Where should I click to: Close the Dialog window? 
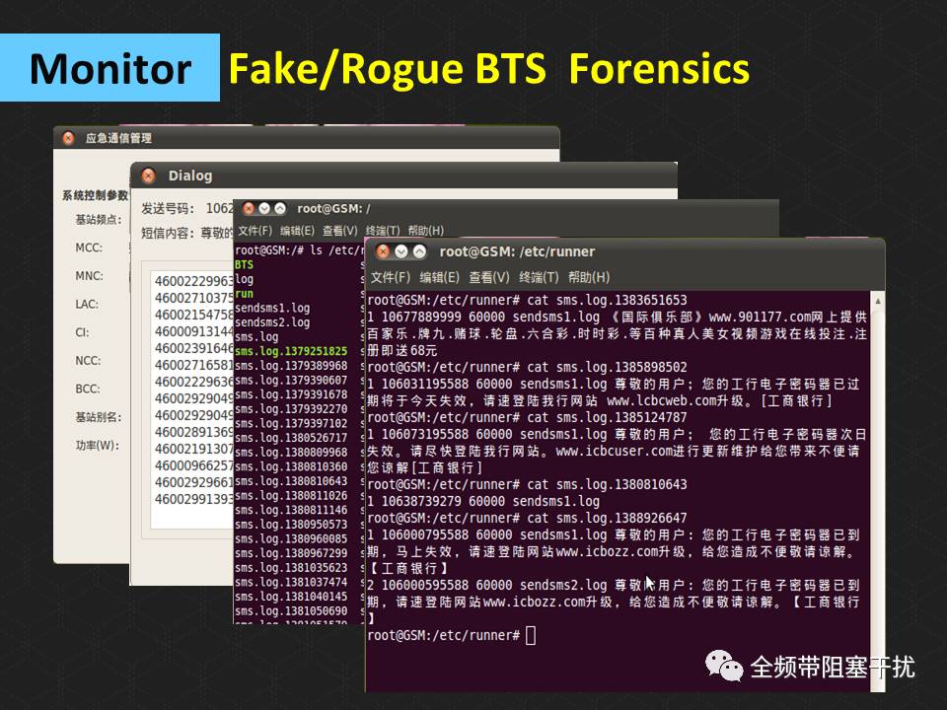148,176
